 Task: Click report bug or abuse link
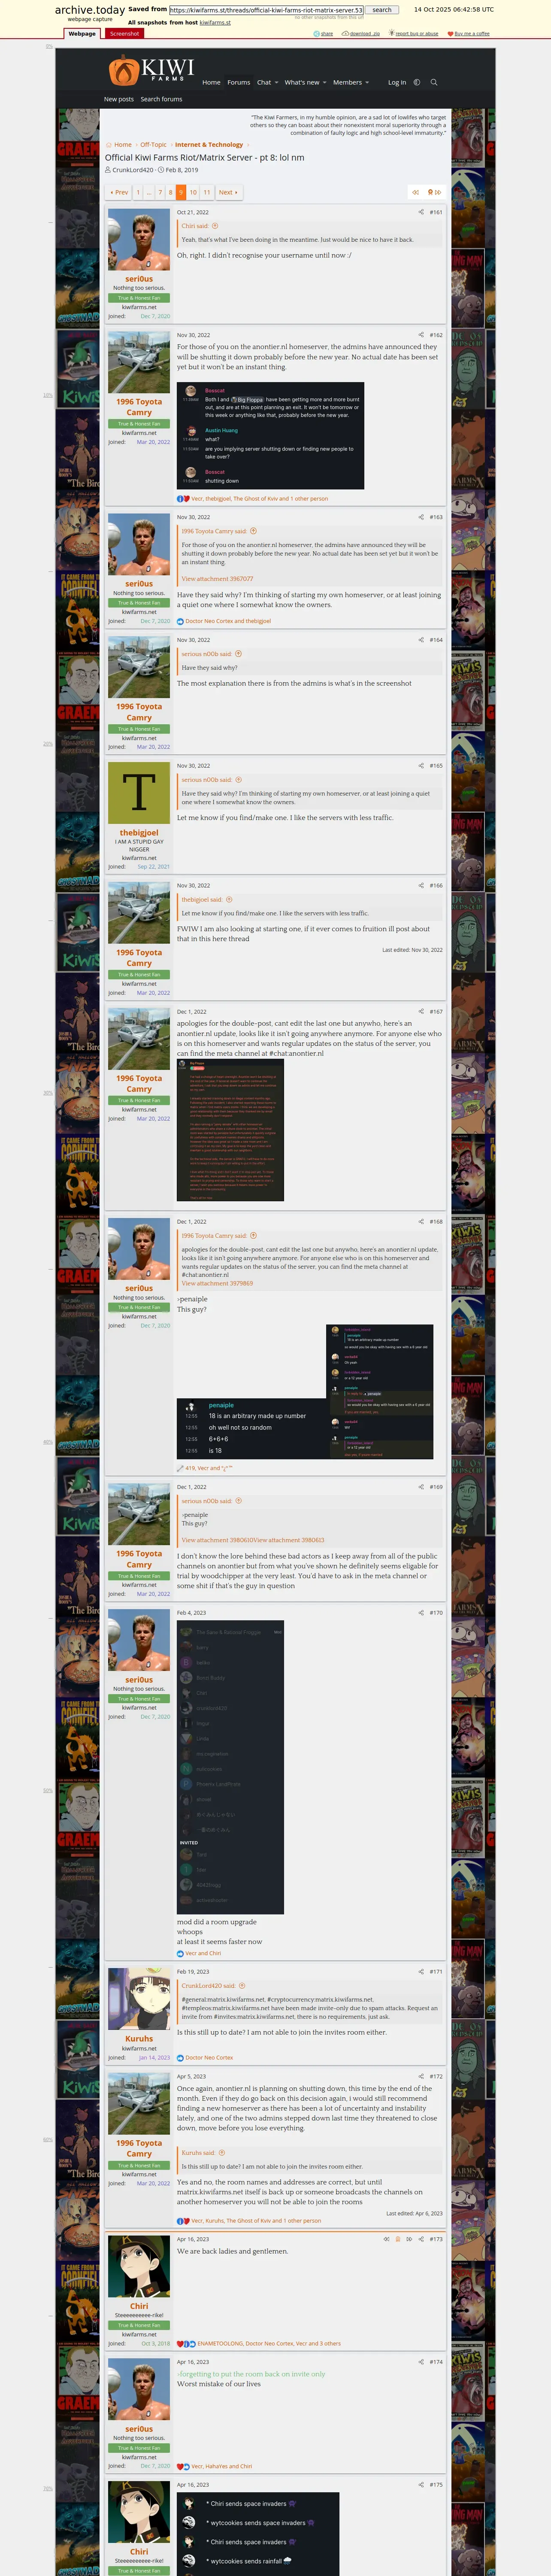coord(413,33)
